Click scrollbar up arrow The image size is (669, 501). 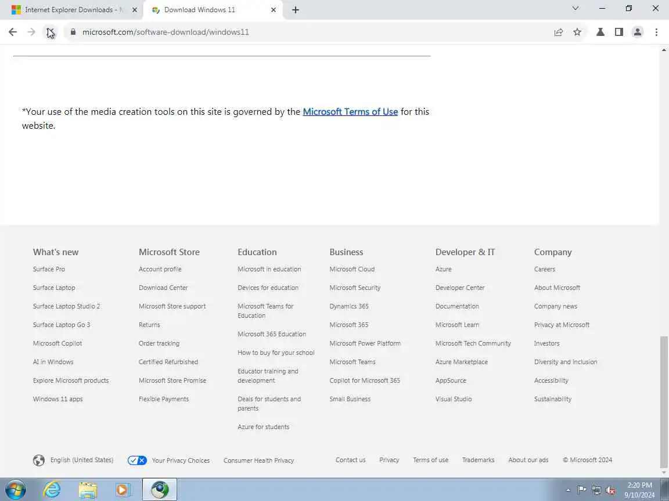pos(664,50)
